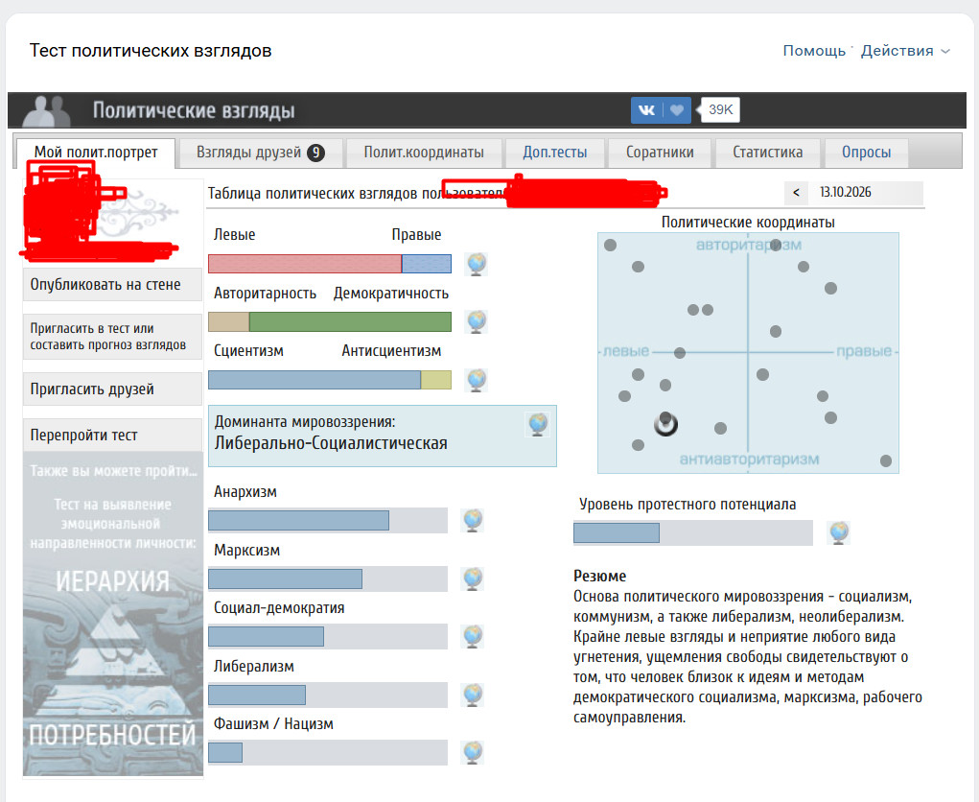Like the app with the heart icon
This screenshot has width=979, height=802.
(677, 110)
